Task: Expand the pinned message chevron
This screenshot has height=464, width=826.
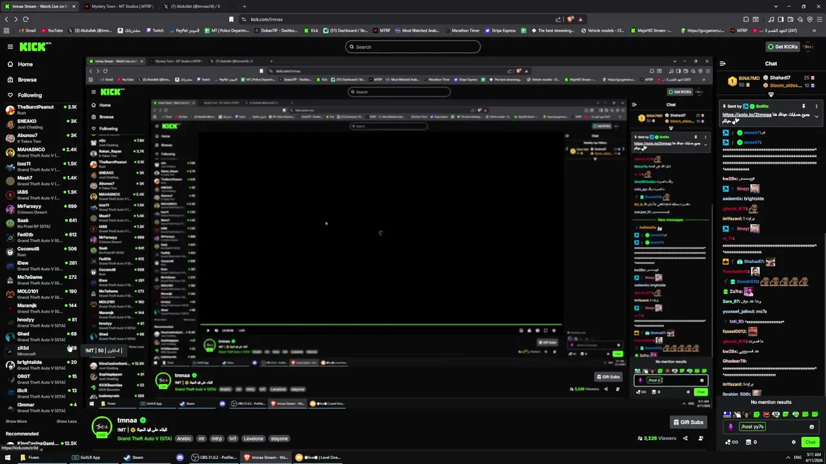Action: [x=816, y=117]
